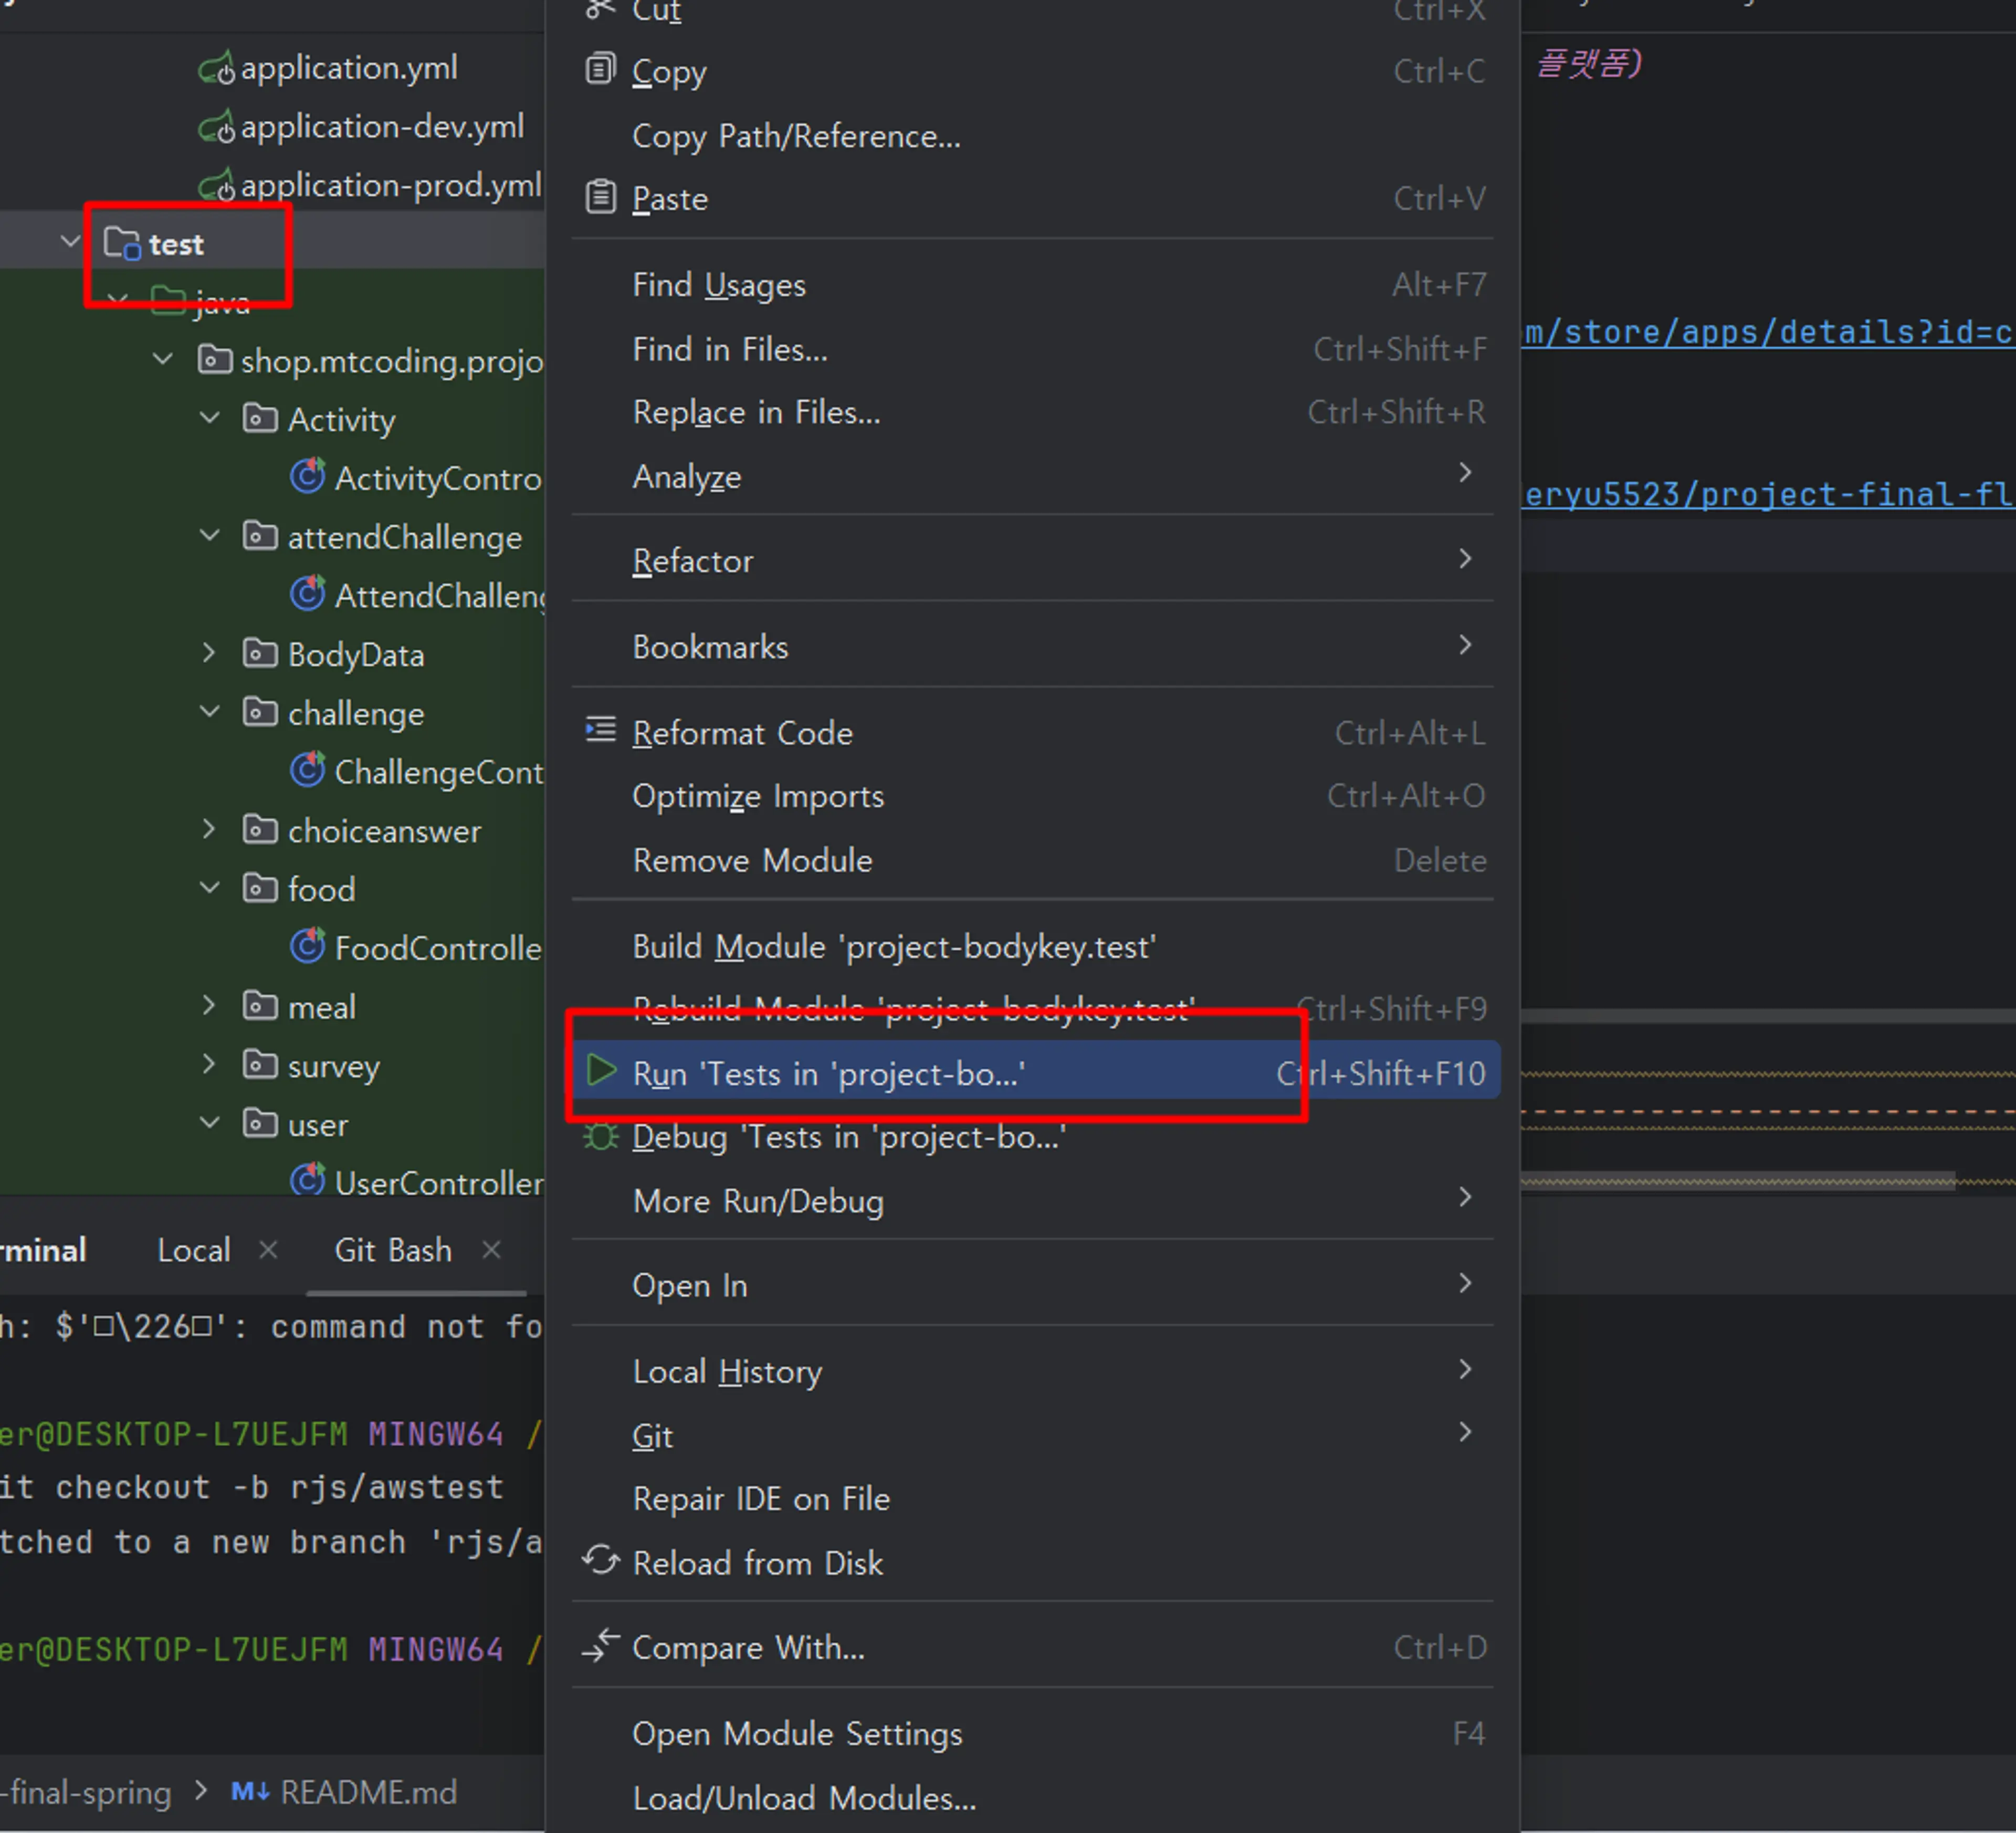This screenshot has width=2016, height=1833.
Task: Choose Find in Files entry
Action: 1033,349
